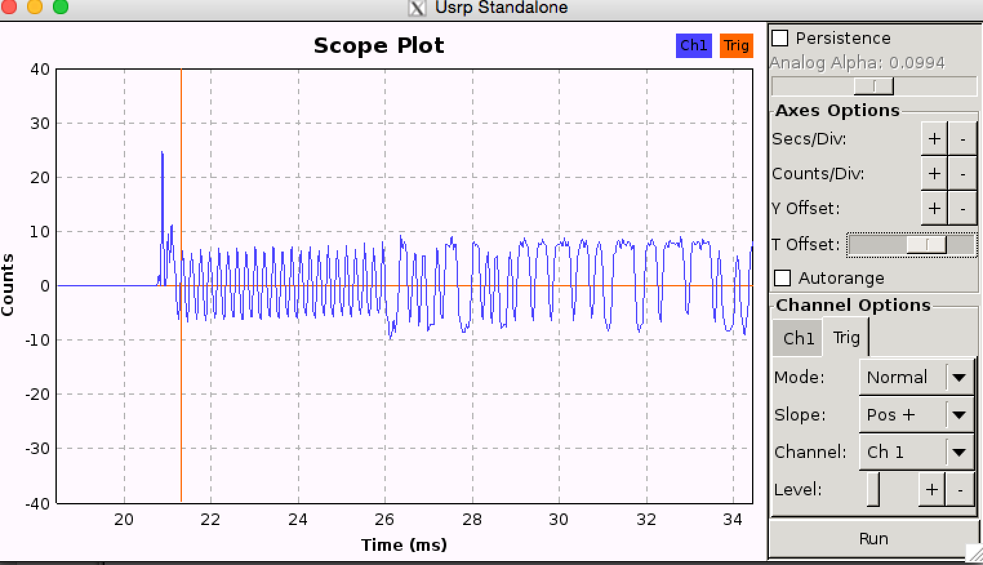The image size is (983, 565).
Task: Select the Trig tab in Channel Options
Action: click(x=846, y=338)
